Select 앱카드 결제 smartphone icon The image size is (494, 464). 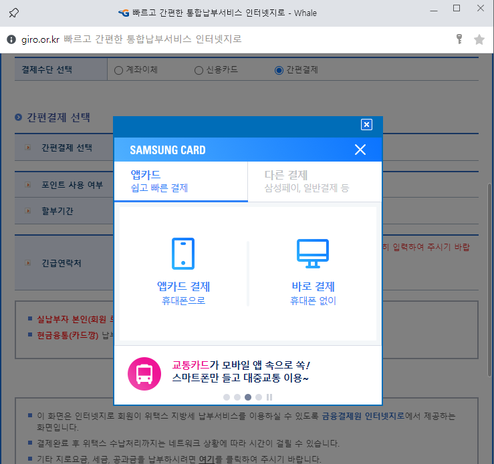[x=183, y=254]
